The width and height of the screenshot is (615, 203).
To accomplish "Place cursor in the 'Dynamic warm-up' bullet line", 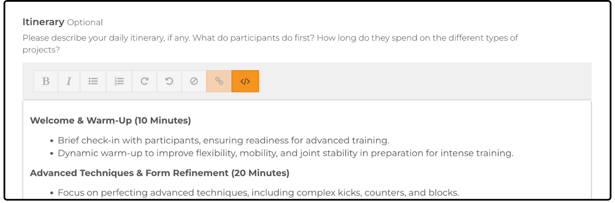I will [x=285, y=154].
